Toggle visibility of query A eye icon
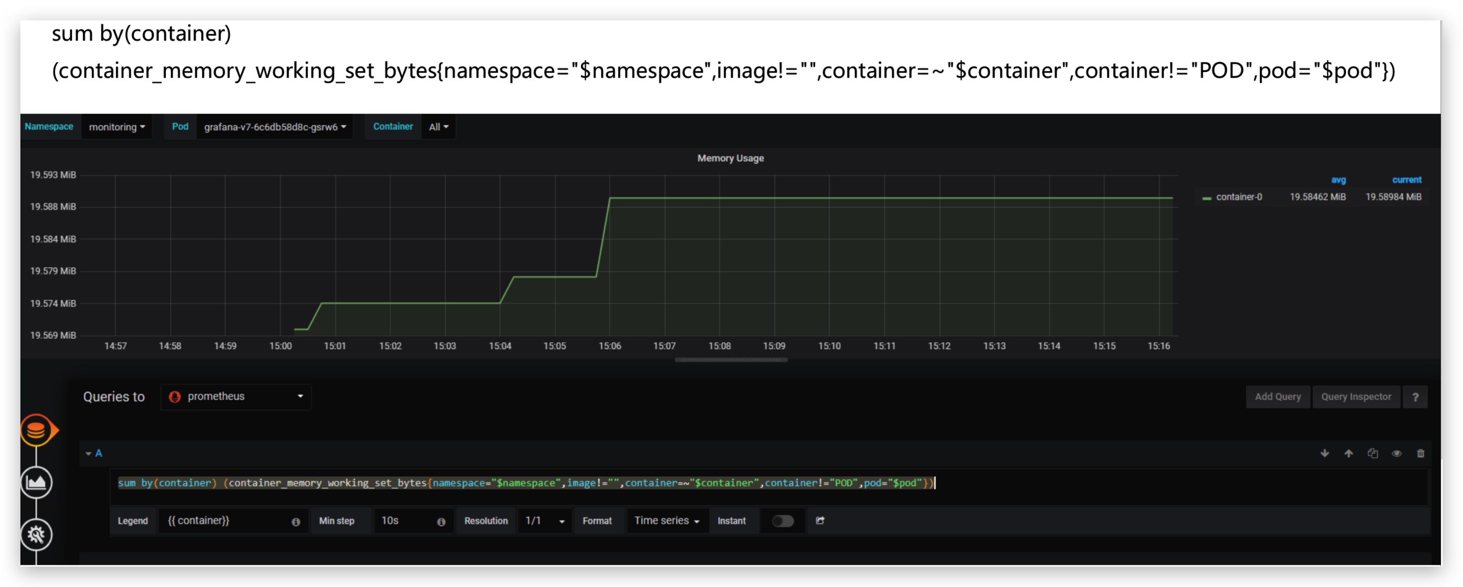Viewport: 1463px width, 587px height. (1397, 453)
